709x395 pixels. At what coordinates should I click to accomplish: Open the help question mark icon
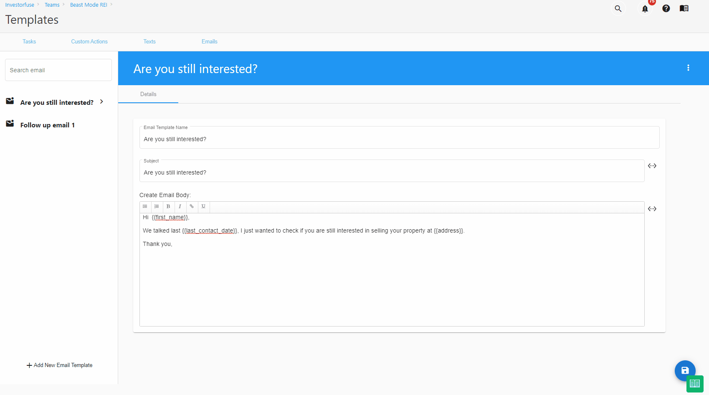tap(666, 8)
